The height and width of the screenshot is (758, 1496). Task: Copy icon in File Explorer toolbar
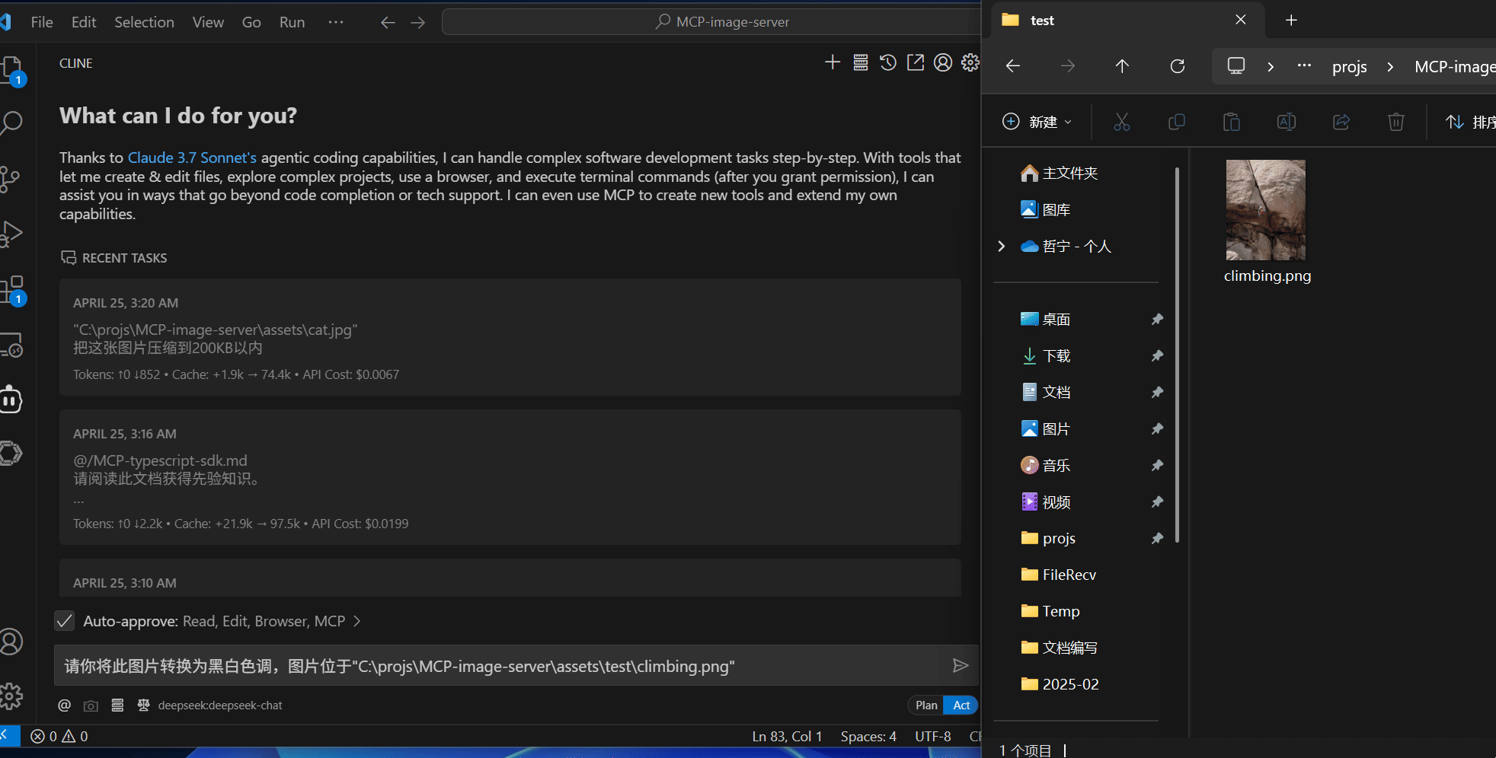tap(1177, 122)
